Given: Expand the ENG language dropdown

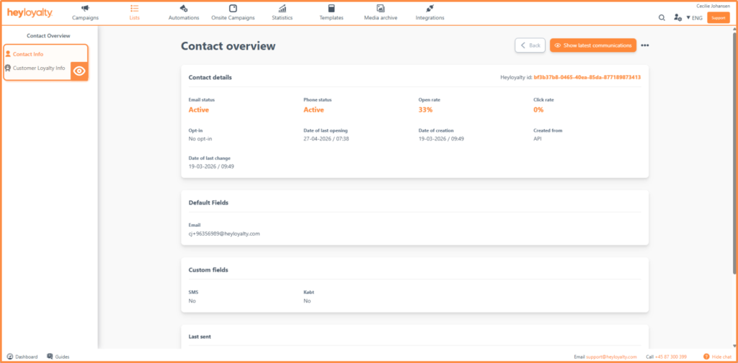Looking at the screenshot, I should [x=694, y=18].
